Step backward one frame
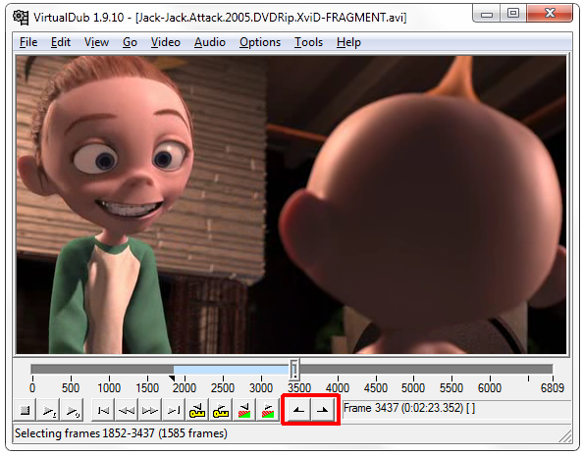 coord(127,411)
